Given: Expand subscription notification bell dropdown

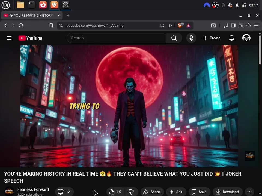Looking at the screenshot, I should tap(64, 192).
